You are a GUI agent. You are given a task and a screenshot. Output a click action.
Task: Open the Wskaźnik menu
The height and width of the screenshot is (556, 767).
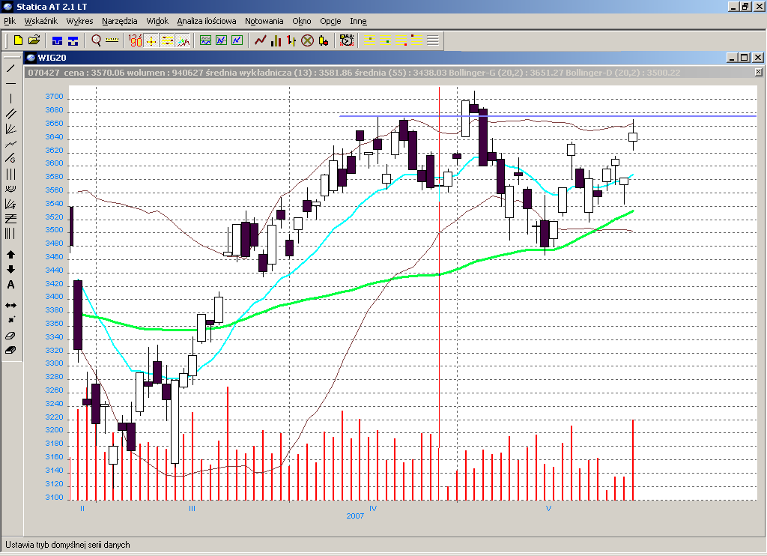click(41, 21)
